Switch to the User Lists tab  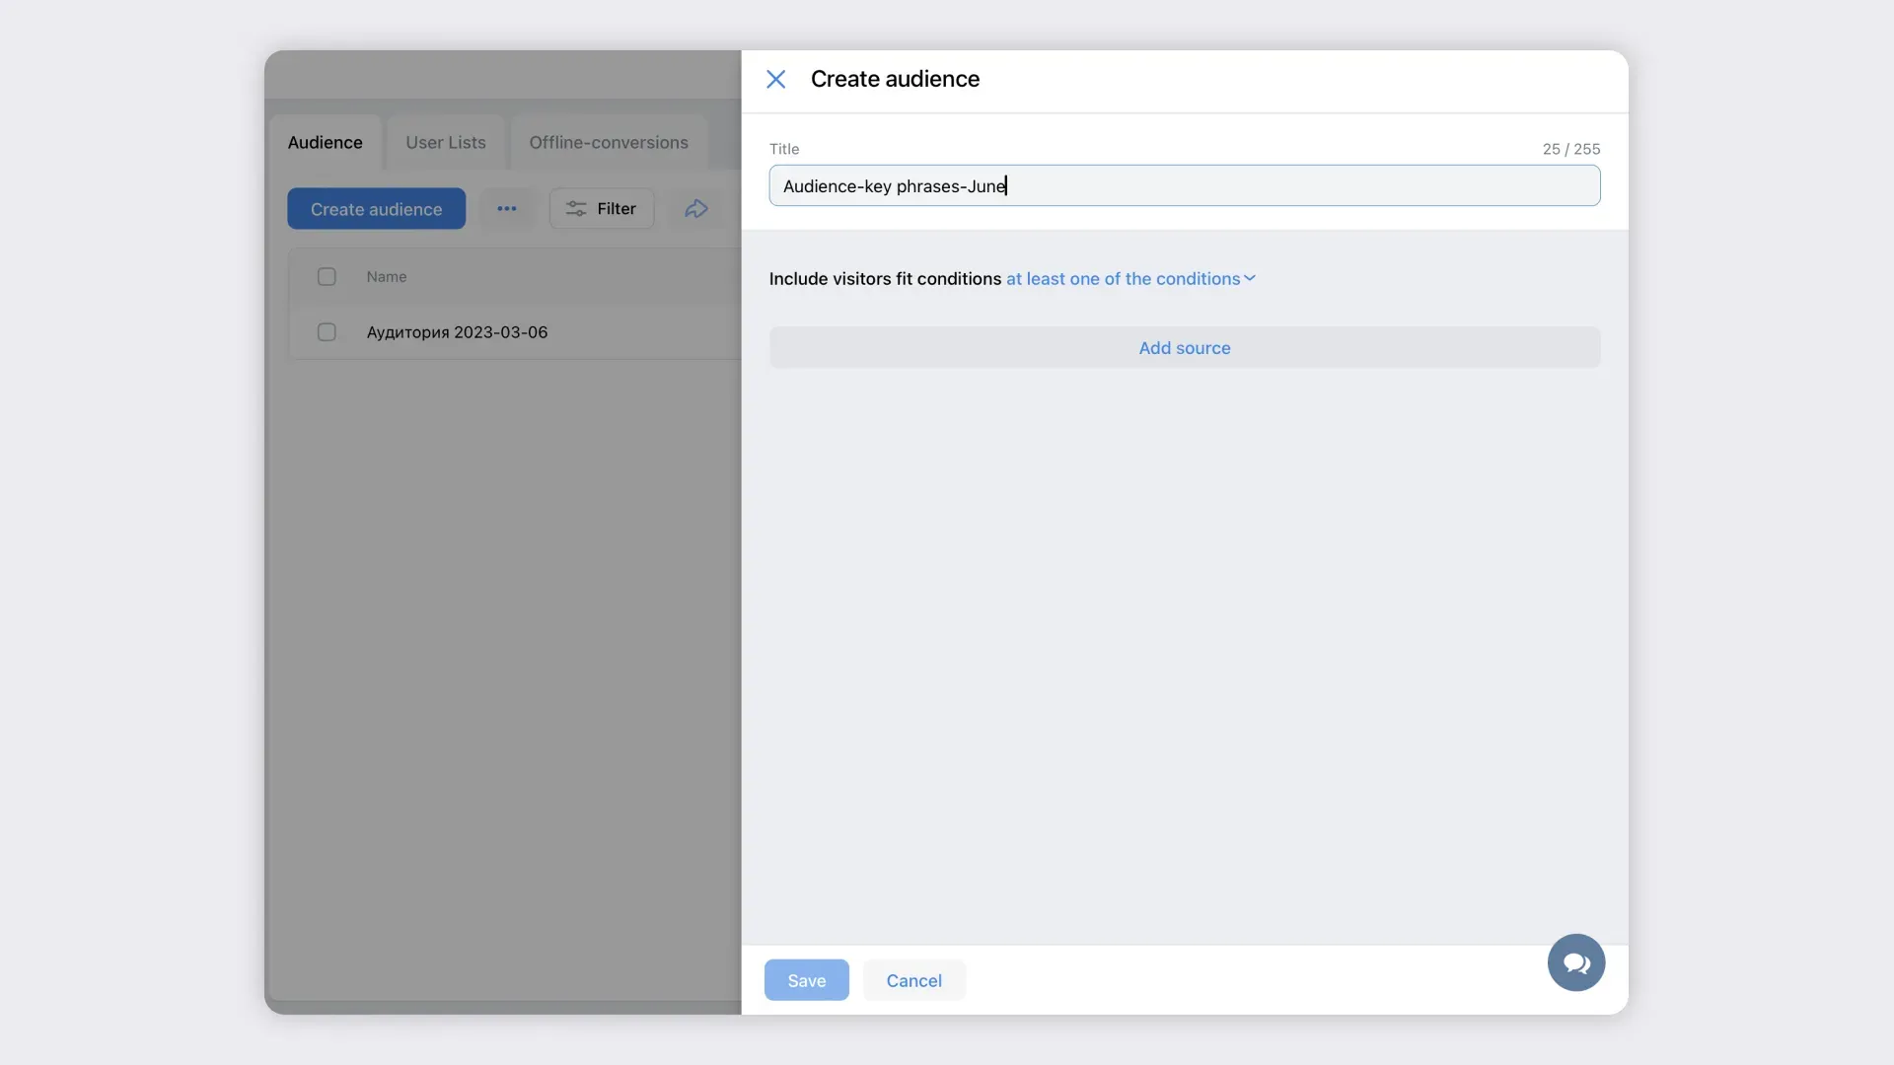pyautogui.click(x=446, y=143)
